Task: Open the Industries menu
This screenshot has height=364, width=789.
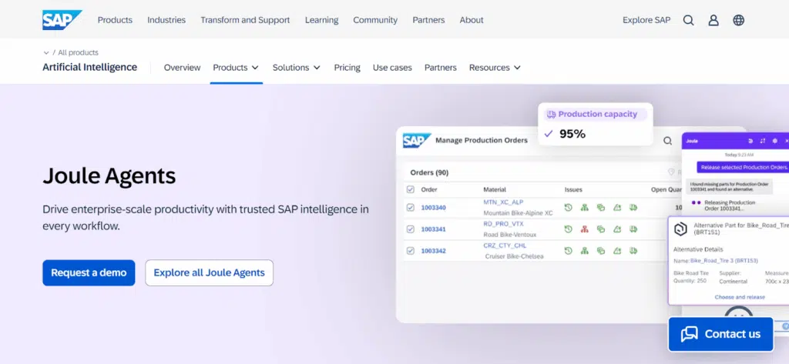Action: coord(166,20)
